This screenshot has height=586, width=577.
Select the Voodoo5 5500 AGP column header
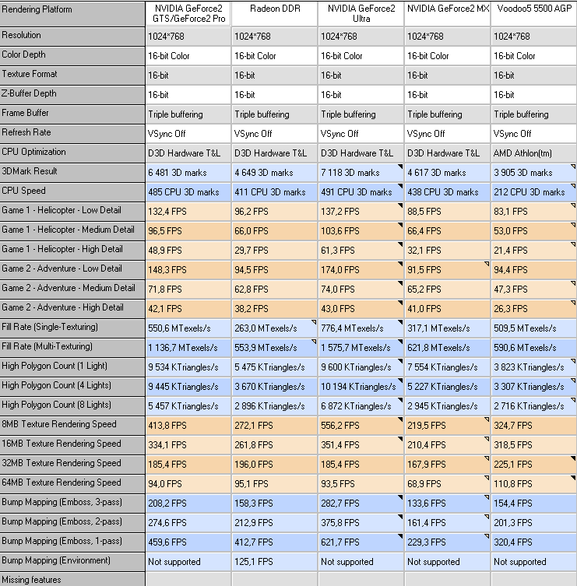(533, 13)
